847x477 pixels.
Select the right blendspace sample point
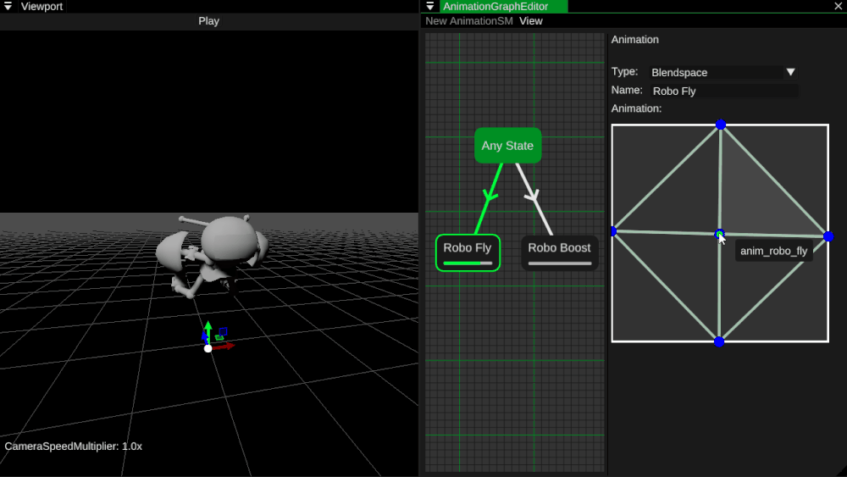828,236
